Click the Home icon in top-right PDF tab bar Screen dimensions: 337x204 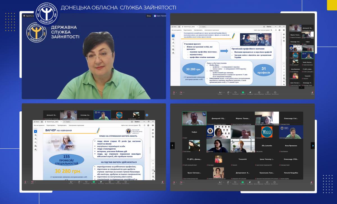coord(179,26)
